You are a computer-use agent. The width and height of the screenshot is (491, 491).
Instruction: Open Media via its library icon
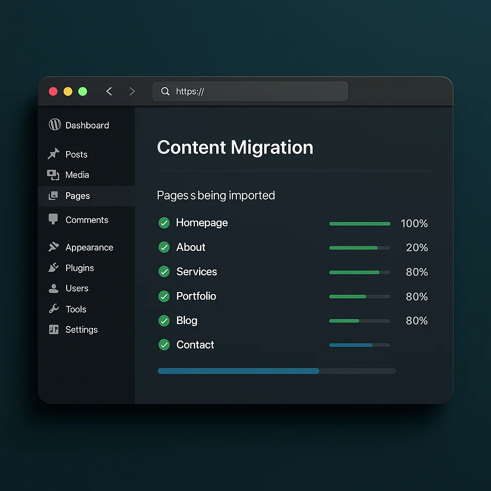54,175
